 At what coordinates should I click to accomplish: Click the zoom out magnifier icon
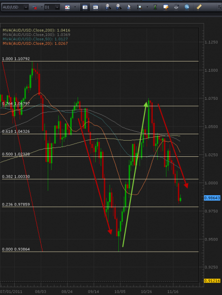[118, 7]
